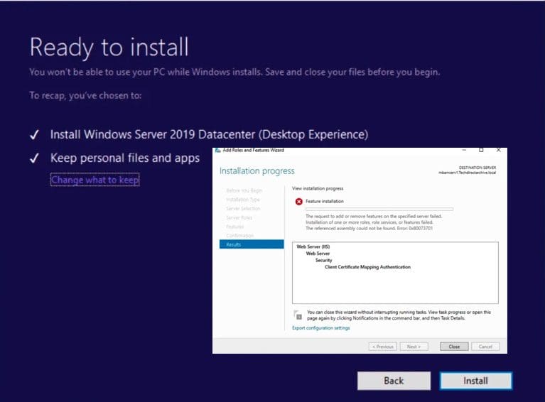Minimize the Add Roles and Features Wizard
The image size is (545, 402).
(463, 150)
